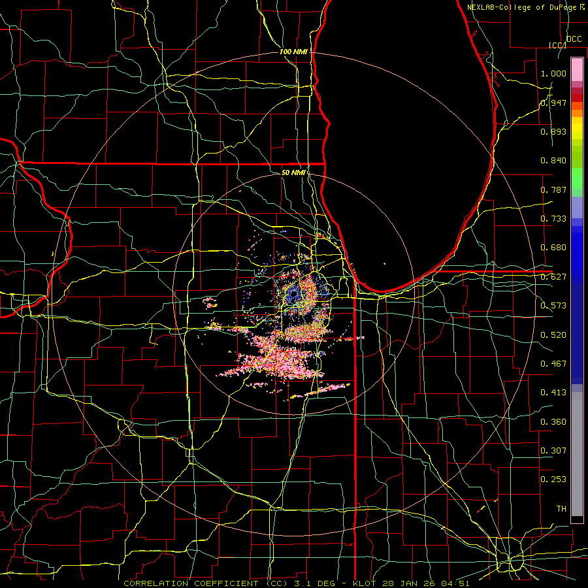Click the 20 JAN 26 date text
Image resolution: width=588 pixels, height=588 pixels.
408,583
